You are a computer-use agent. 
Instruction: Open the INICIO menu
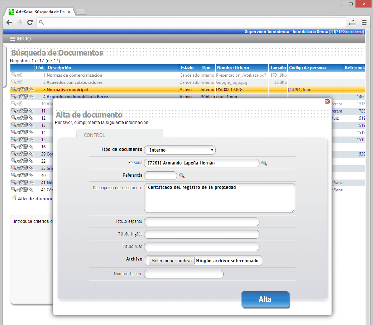click(21, 39)
